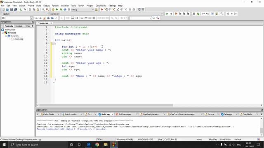Collapse the Sources folder node
Viewport: 264px width, 148px height.
pos(6,36)
